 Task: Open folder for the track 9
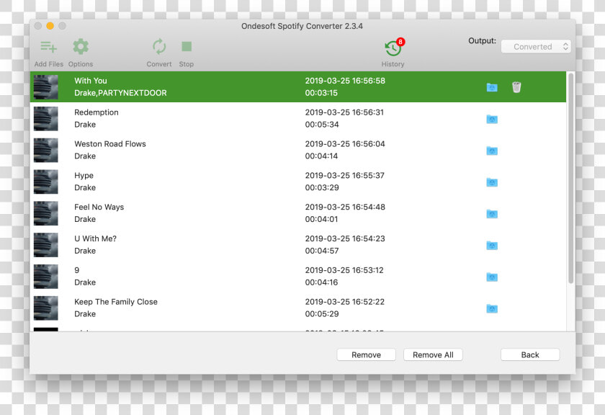click(x=492, y=277)
